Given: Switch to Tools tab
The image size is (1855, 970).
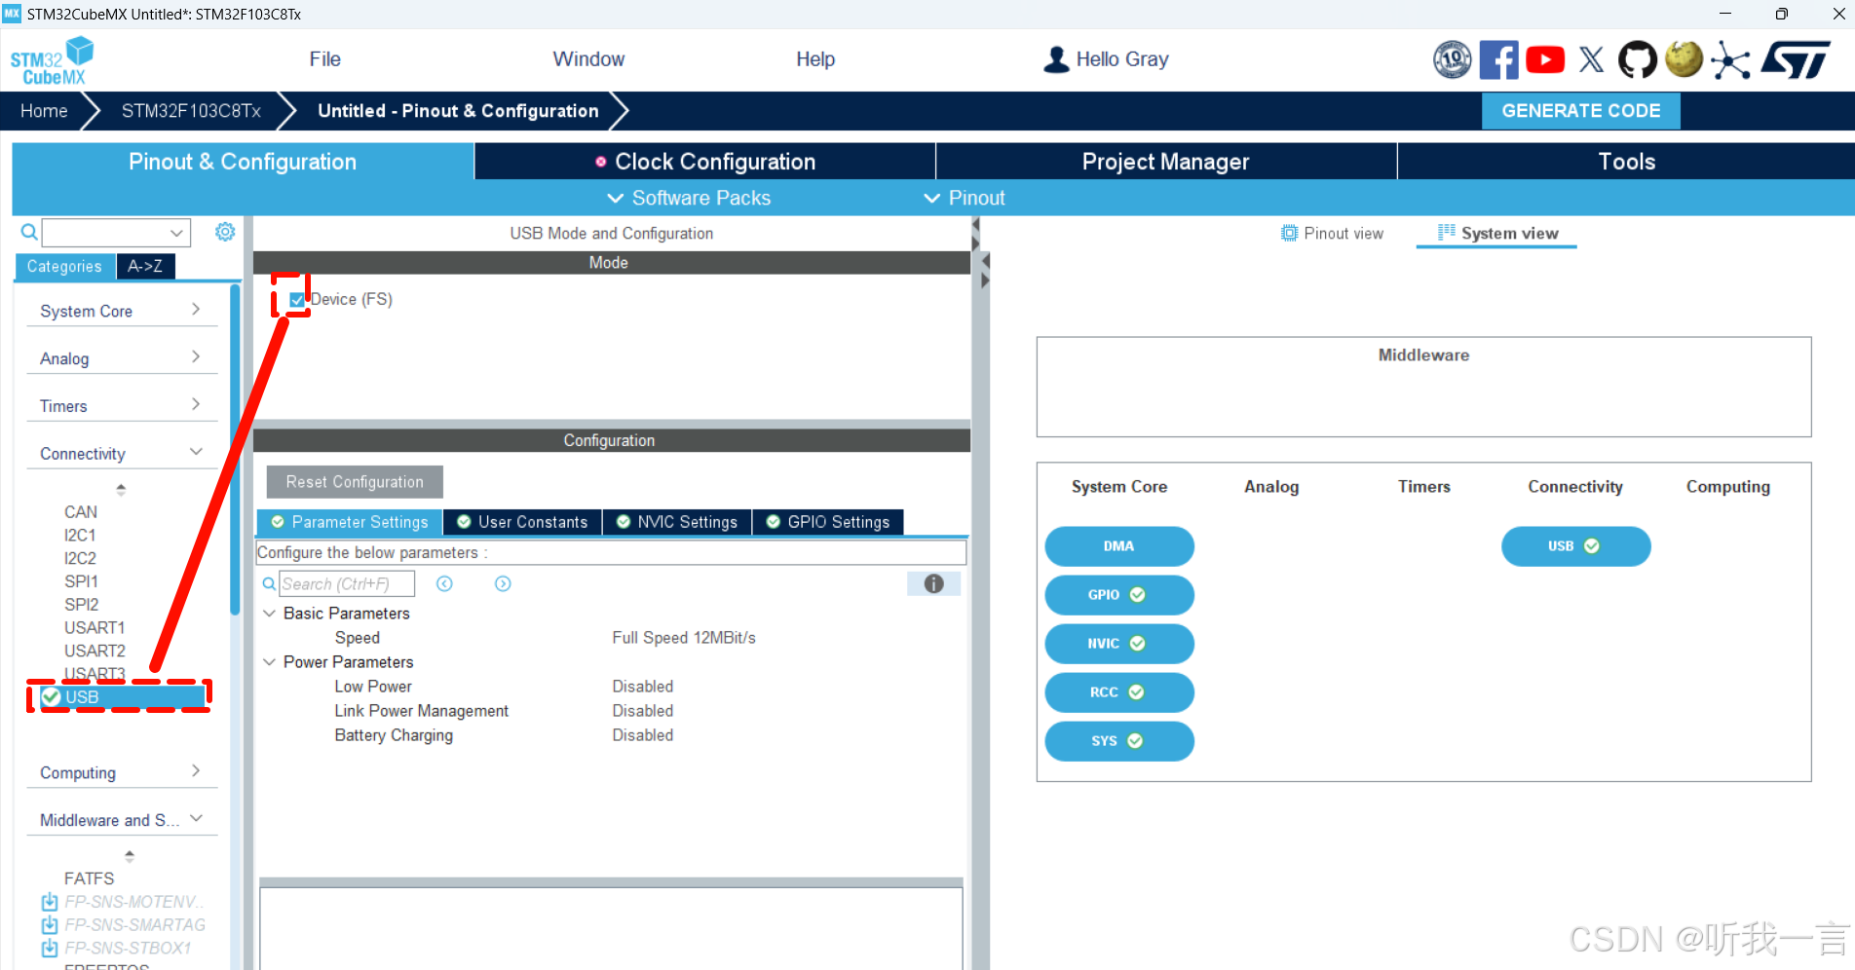Looking at the screenshot, I should pyautogui.click(x=1626, y=162).
